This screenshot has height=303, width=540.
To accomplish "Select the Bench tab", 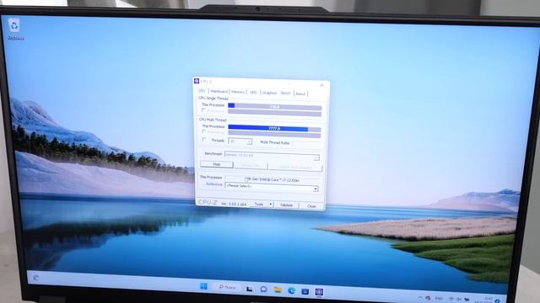I will pos(286,93).
